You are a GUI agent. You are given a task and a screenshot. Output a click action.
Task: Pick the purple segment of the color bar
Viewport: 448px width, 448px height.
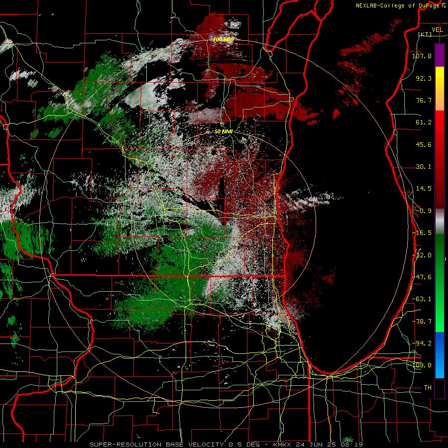[440, 55]
